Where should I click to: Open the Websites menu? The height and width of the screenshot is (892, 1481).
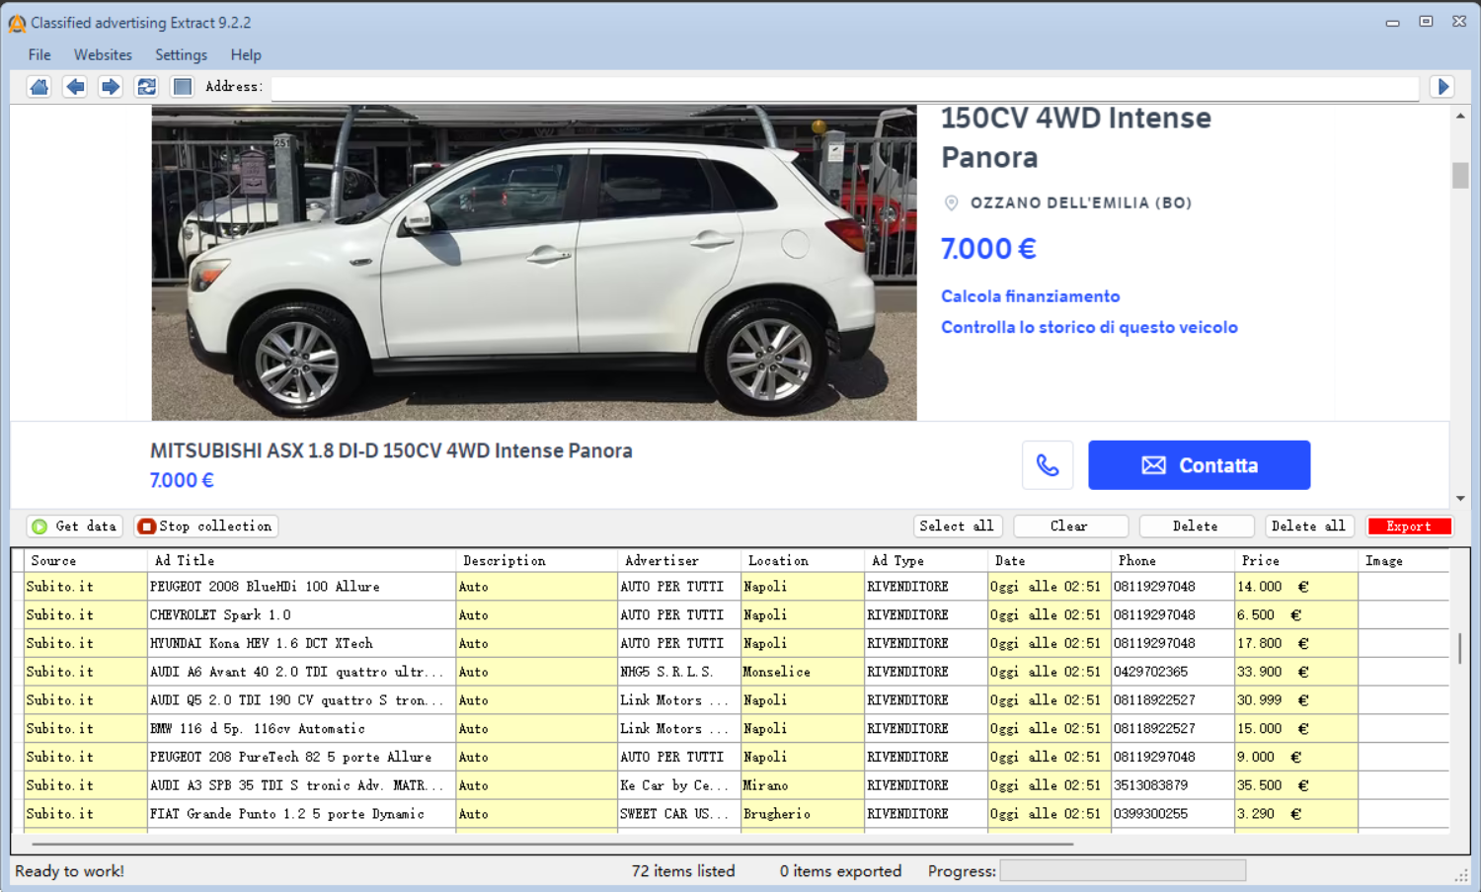pyautogui.click(x=103, y=55)
